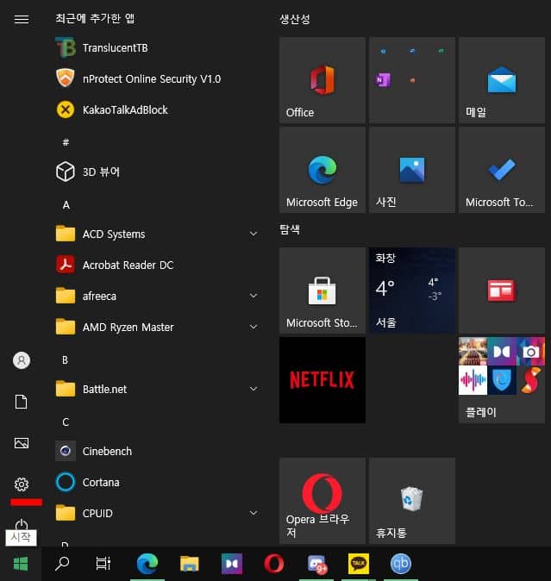Launch Cortana from the app list

155,482
